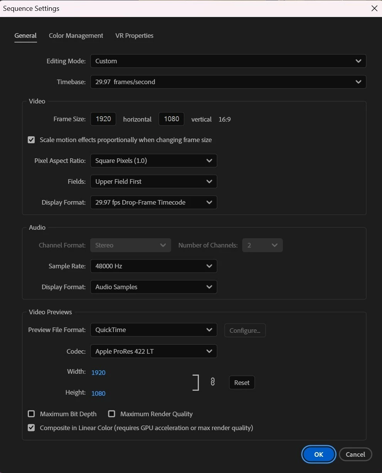Click the Cancel button
This screenshot has height=473, width=382.
355,454
